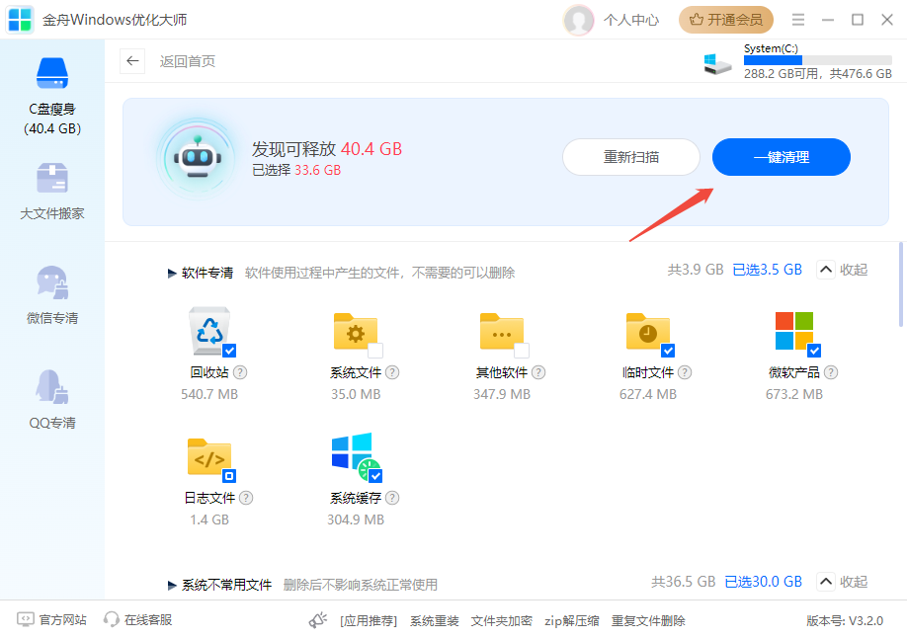Click the vertical scrollbar thumb

(x=901, y=283)
